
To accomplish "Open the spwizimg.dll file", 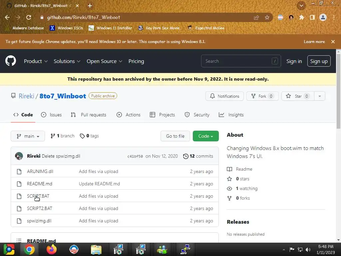I will click(39, 221).
